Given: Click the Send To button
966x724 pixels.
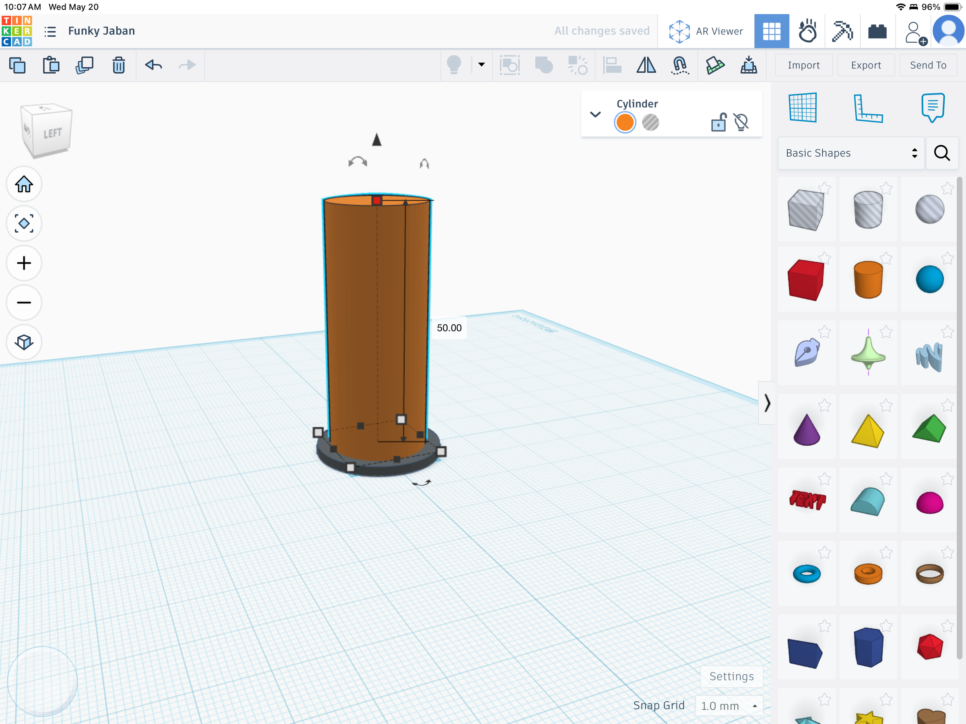Looking at the screenshot, I should [928, 65].
